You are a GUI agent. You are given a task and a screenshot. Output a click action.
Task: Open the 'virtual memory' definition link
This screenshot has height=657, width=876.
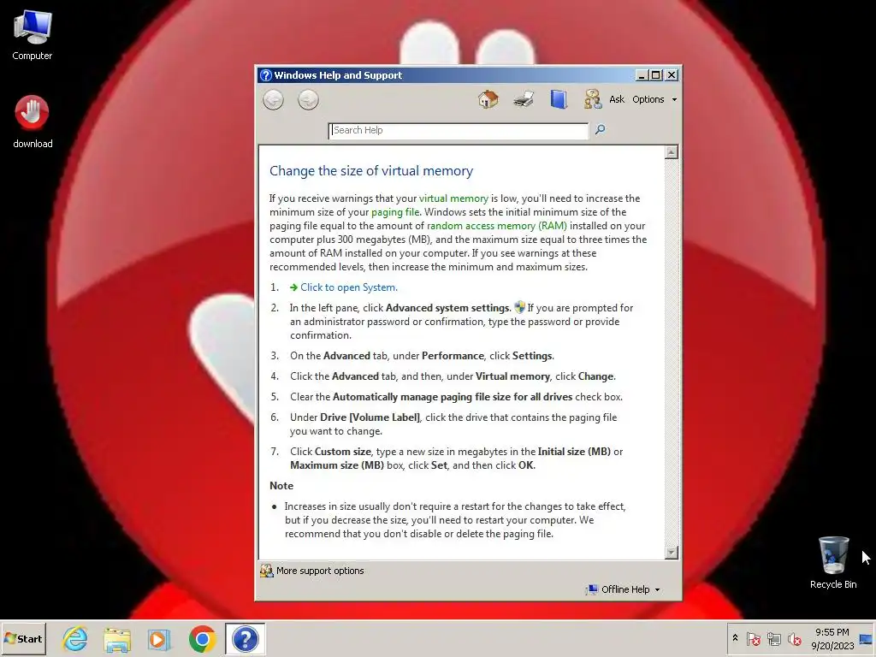(x=453, y=198)
